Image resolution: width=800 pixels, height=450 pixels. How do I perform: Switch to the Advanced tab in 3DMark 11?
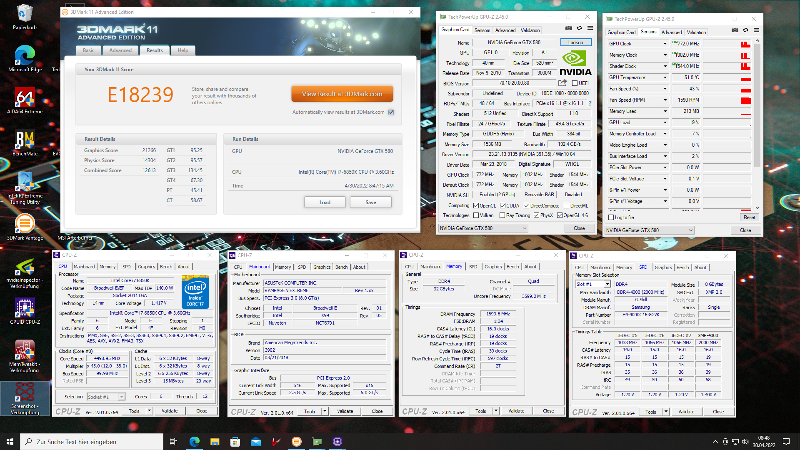point(120,50)
